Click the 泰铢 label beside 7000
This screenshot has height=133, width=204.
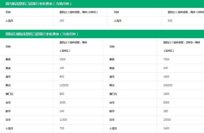(112, 59)
